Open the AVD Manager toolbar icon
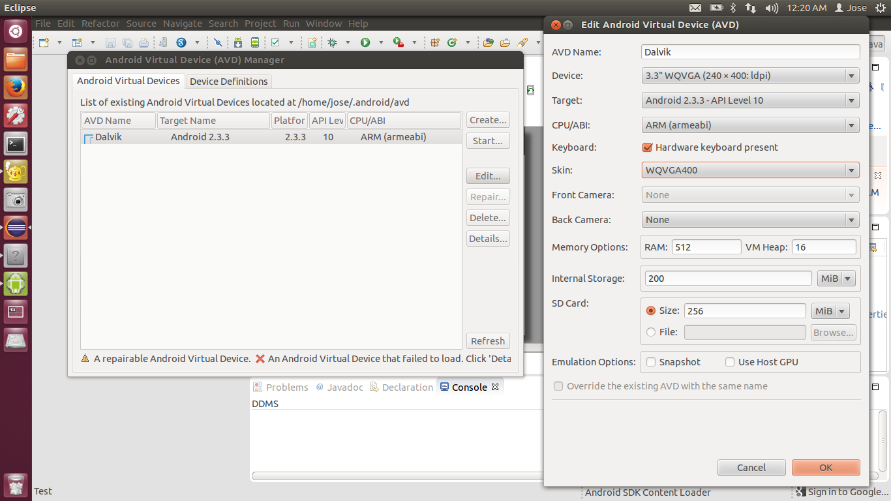The width and height of the screenshot is (891, 501). [x=255, y=42]
